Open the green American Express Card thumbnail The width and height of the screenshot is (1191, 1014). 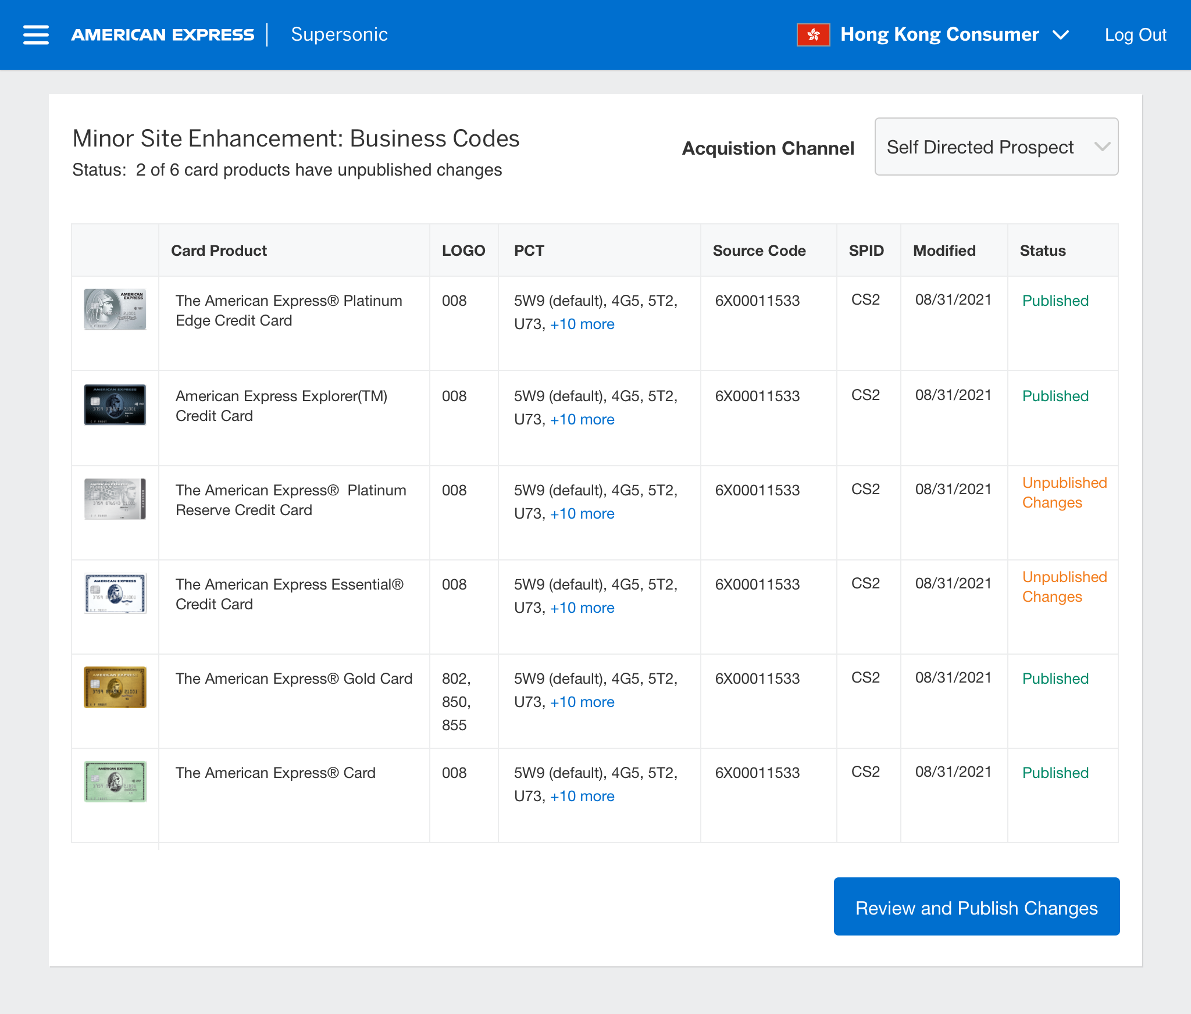pos(115,781)
